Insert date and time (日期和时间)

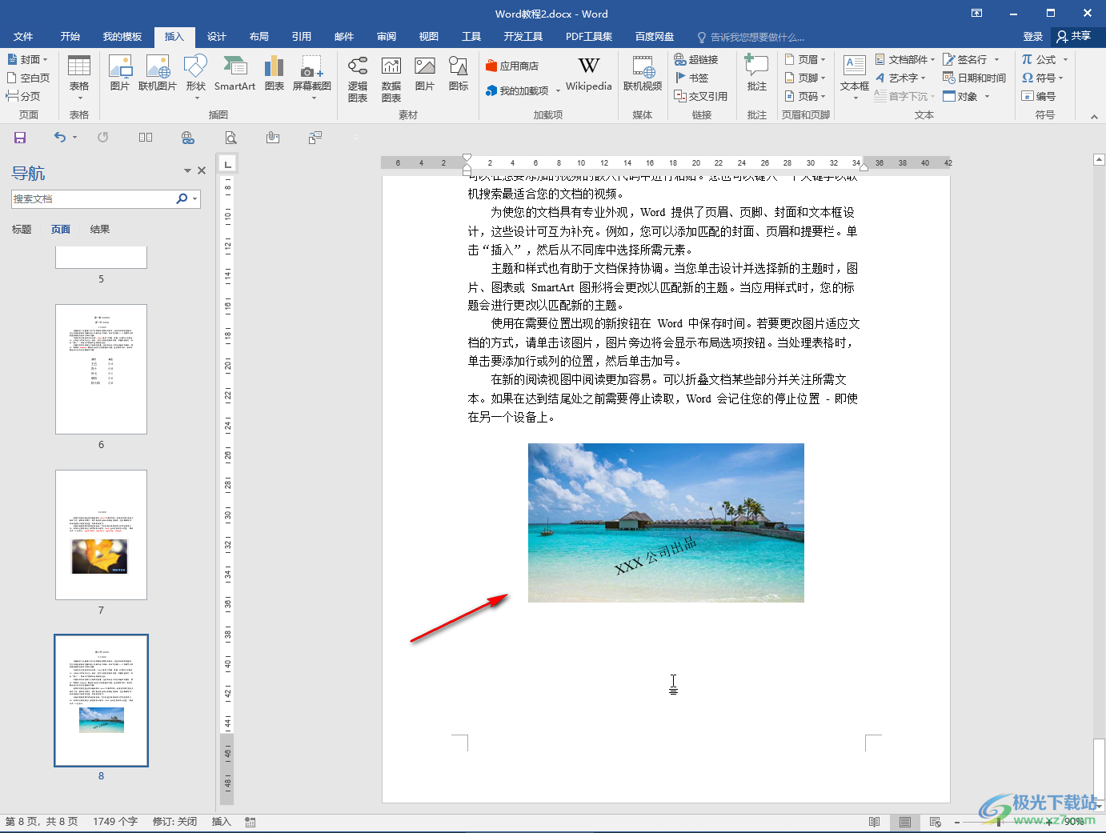974,78
